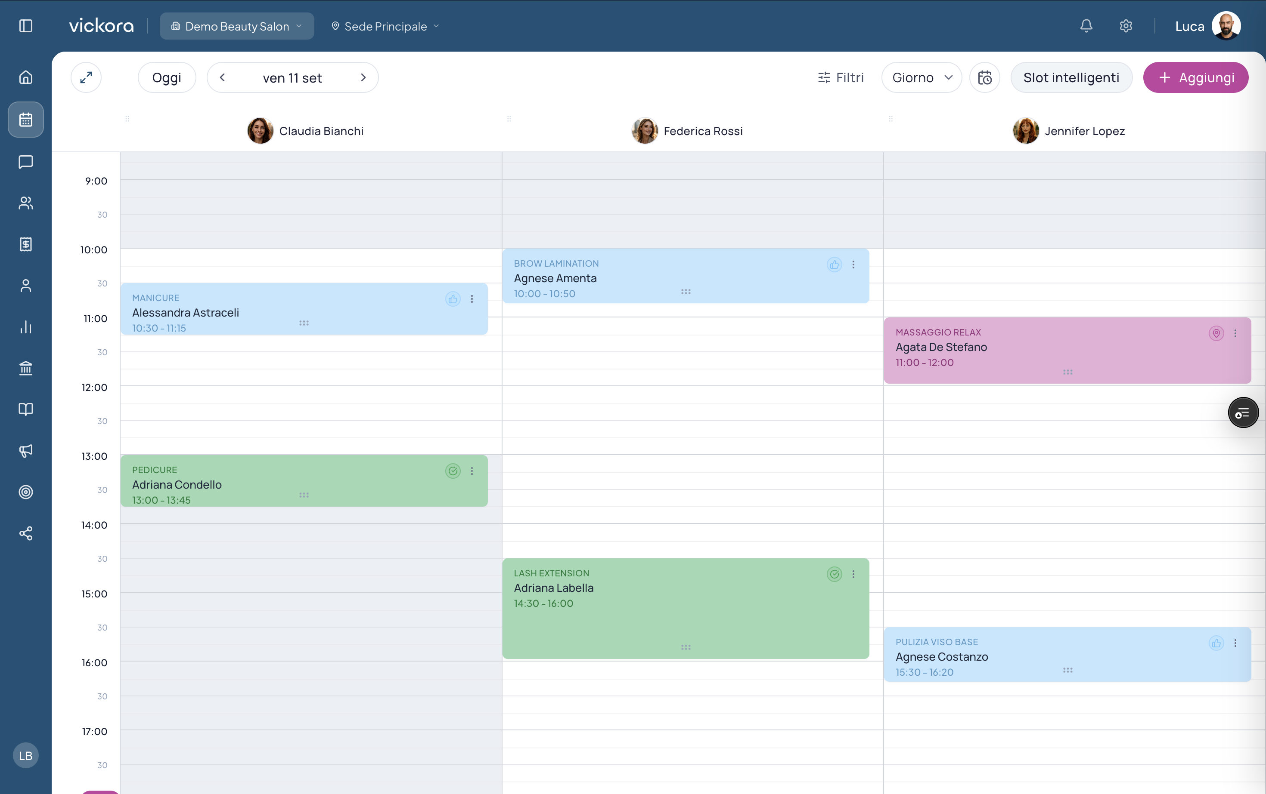Click check status on Adriana Labella appointment
Image resolution: width=1266 pixels, height=794 pixels.
[835, 575]
